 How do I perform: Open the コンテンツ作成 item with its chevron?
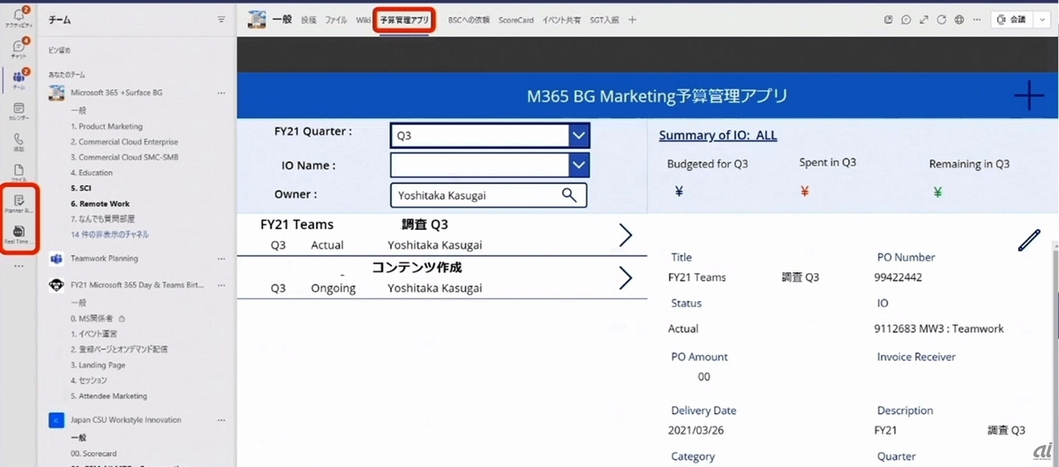click(x=625, y=278)
